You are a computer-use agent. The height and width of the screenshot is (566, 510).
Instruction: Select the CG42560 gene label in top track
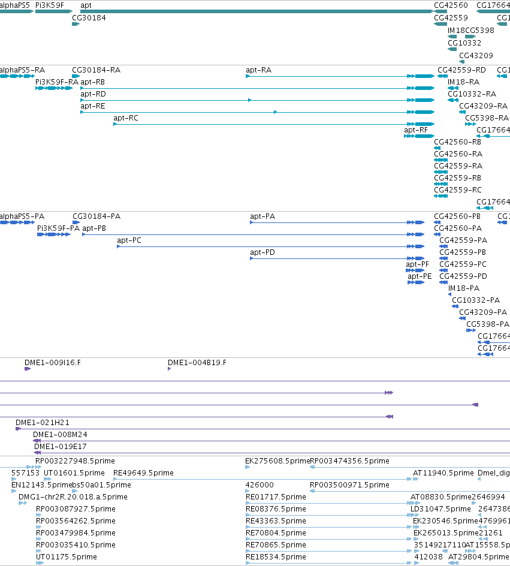[451, 5]
